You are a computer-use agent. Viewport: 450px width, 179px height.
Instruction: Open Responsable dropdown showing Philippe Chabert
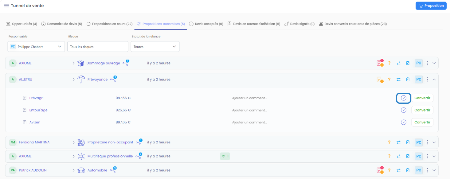36,47
